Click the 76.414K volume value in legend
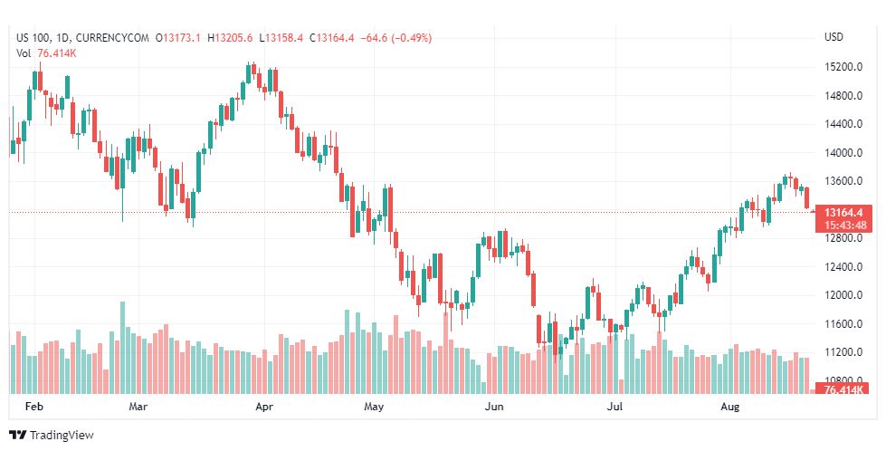 (56, 53)
